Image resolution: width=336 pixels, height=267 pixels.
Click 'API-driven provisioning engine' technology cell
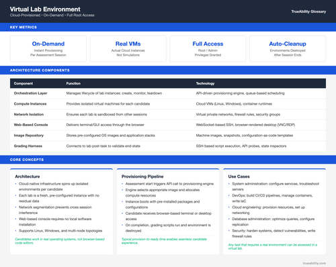[240, 93]
